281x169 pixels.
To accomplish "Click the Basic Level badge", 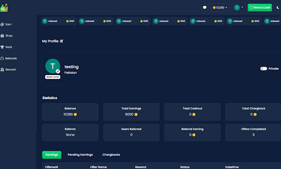I will pyautogui.click(x=53, y=77).
